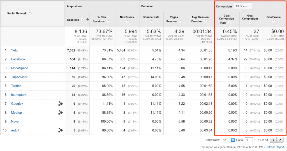Click Twitter goal conversion rate 5.00%

(233, 86)
